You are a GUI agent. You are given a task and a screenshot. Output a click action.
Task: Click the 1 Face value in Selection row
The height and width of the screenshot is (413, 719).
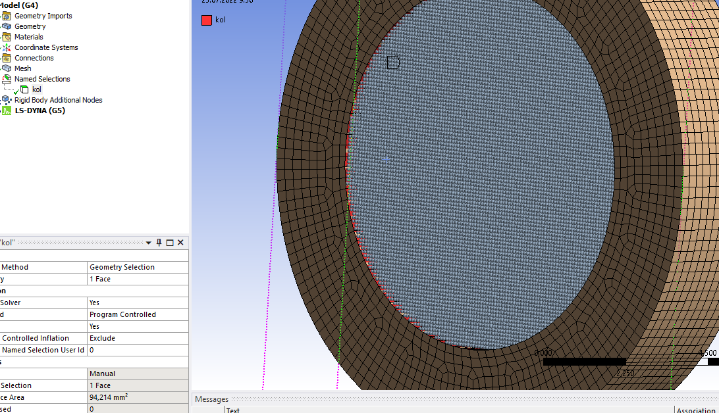138,386
